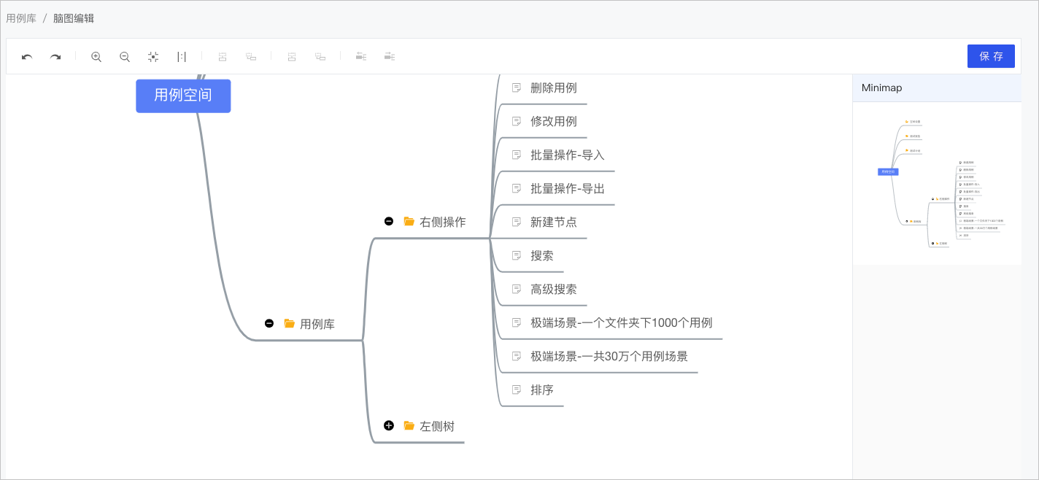This screenshot has width=1039, height=480.
Task: Click the unfold icon with right arrow
Action: 390,56
